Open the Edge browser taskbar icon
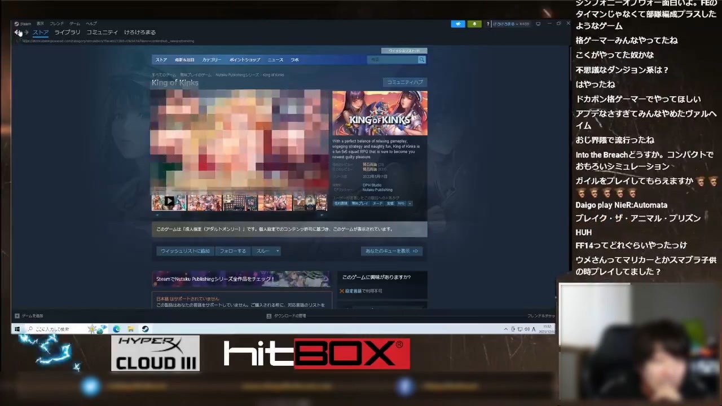722x406 pixels. pos(117,329)
